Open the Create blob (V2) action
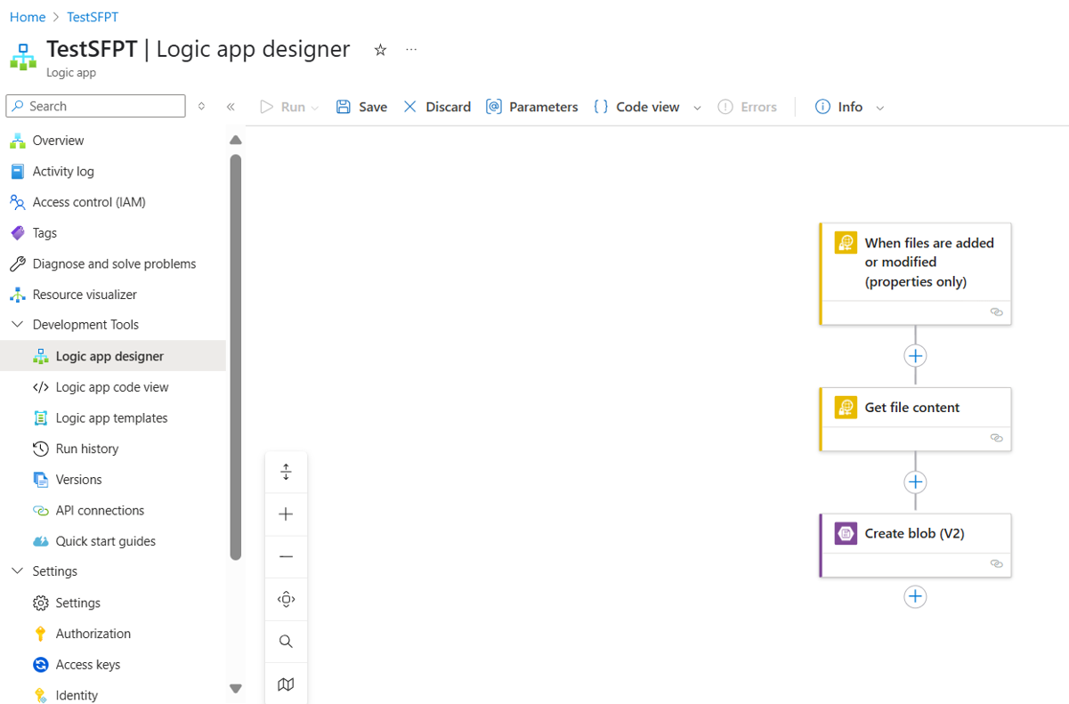The width and height of the screenshot is (1069, 704). [915, 534]
